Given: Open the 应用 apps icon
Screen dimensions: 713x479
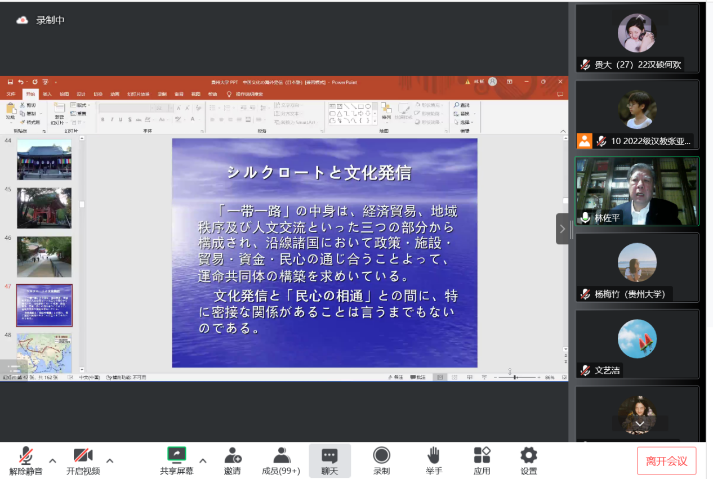Looking at the screenshot, I should (482, 460).
